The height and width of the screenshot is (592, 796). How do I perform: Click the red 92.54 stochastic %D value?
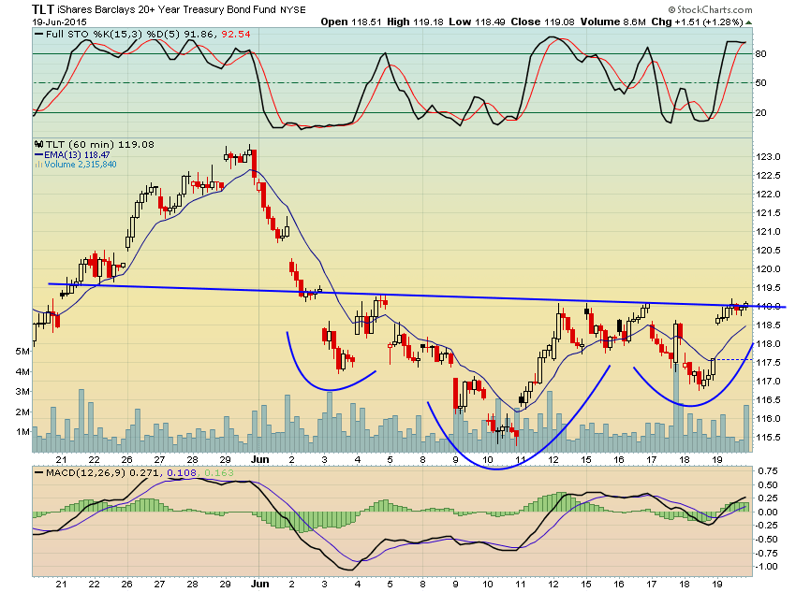[x=236, y=34]
